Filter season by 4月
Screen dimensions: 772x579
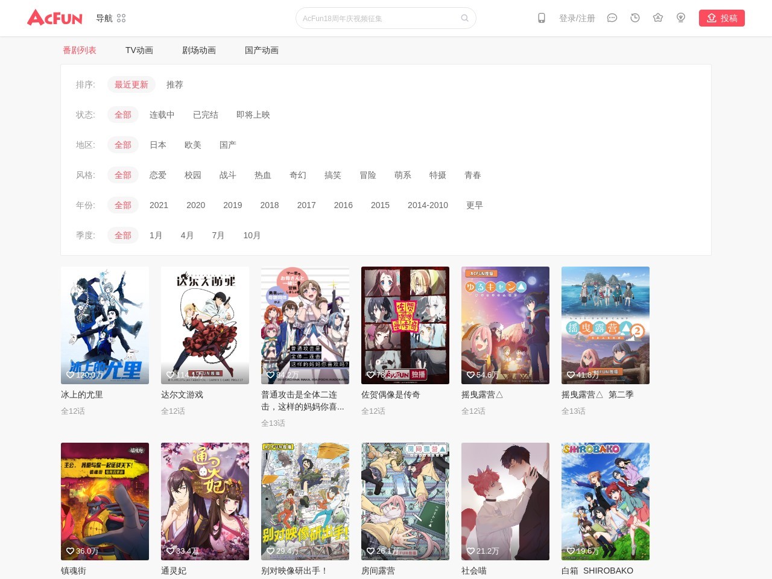(187, 235)
